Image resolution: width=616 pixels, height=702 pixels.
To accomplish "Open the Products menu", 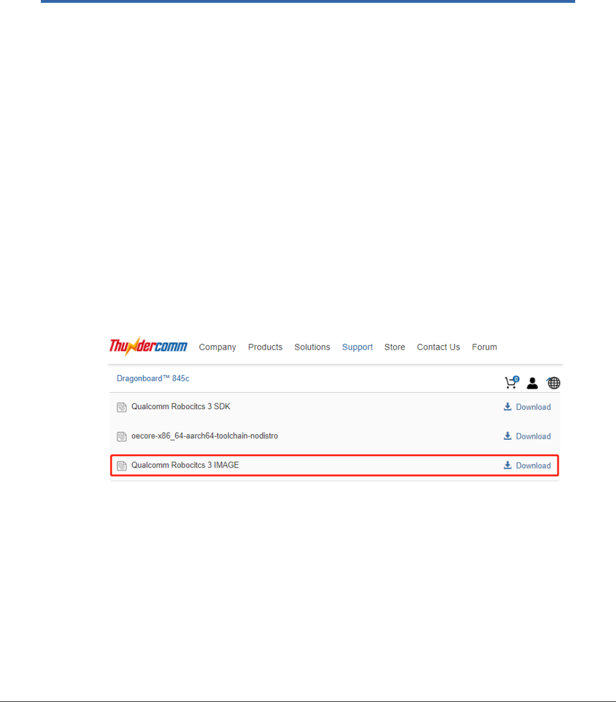I will 265,347.
